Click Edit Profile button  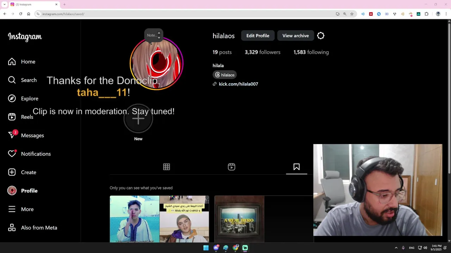258,35
